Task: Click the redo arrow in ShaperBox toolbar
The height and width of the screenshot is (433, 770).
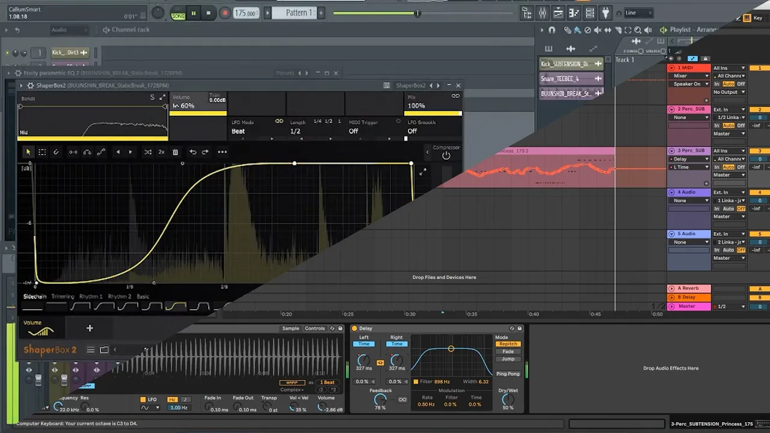Action: point(205,152)
